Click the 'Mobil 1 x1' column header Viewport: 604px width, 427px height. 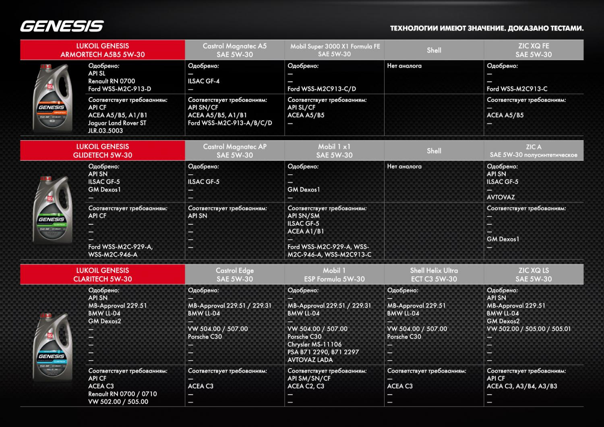[x=335, y=151]
